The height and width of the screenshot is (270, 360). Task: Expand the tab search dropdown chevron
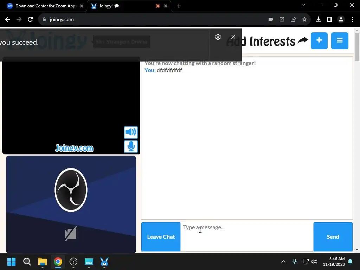coord(303,5)
